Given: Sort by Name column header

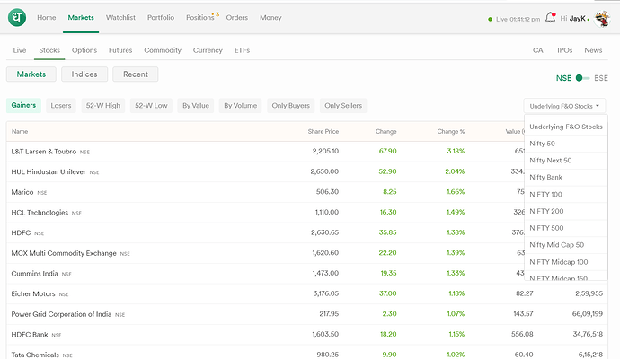Looking at the screenshot, I should point(20,132).
